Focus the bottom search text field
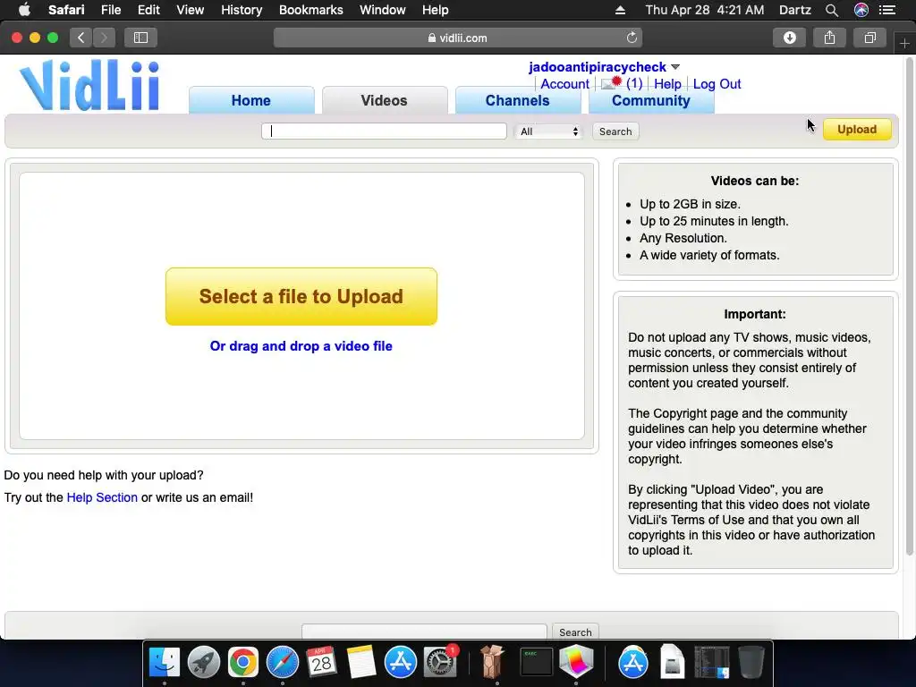 click(424, 632)
